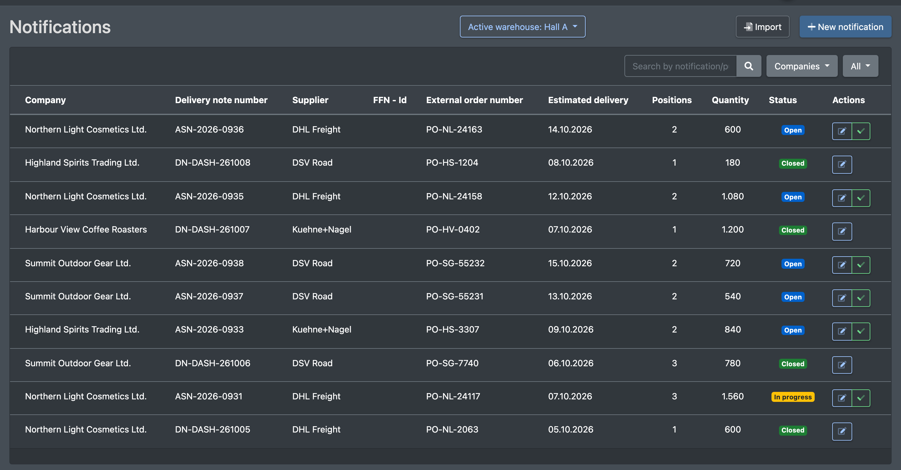Click quantity 1.560 cell
Screen dimensions: 901x470
(x=732, y=396)
